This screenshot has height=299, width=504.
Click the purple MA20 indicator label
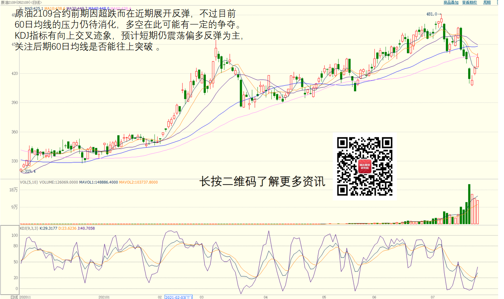(77, 8)
